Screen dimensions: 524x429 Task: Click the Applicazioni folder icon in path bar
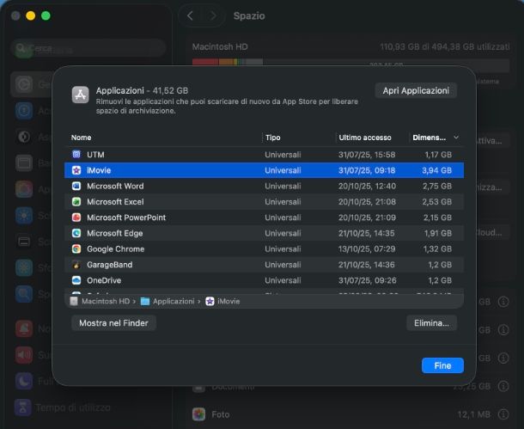tap(145, 301)
